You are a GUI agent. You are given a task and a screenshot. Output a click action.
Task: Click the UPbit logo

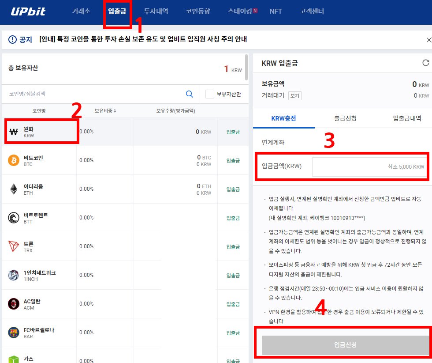(x=28, y=11)
